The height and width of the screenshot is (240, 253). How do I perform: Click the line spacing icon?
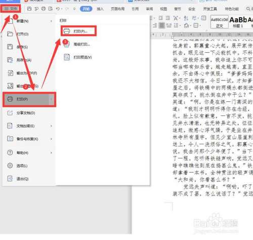click(176, 25)
